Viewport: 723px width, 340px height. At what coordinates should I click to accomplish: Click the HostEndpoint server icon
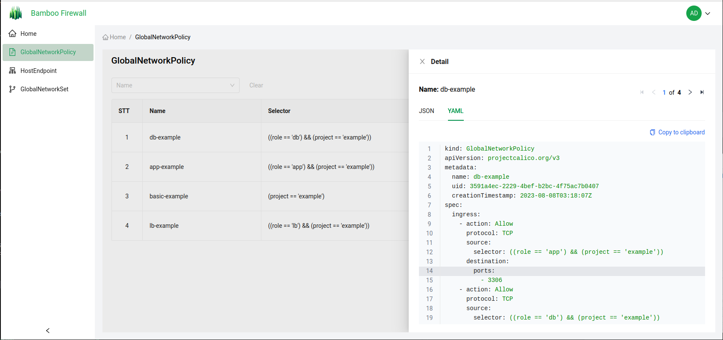(x=12, y=71)
